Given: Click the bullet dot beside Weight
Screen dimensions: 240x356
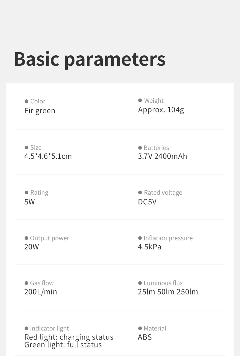Looking at the screenshot, I should point(140,100).
